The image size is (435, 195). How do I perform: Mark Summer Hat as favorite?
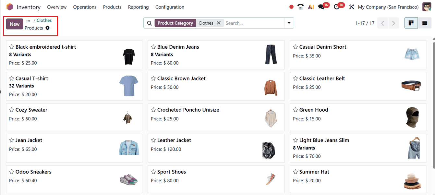[295, 172]
